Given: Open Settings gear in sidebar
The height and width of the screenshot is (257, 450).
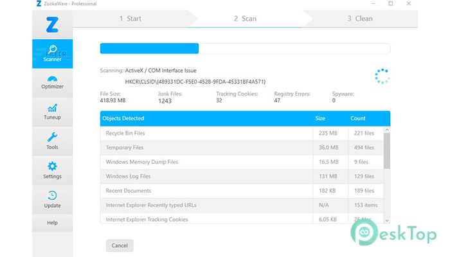Looking at the screenshot, I should pos(52,170).
